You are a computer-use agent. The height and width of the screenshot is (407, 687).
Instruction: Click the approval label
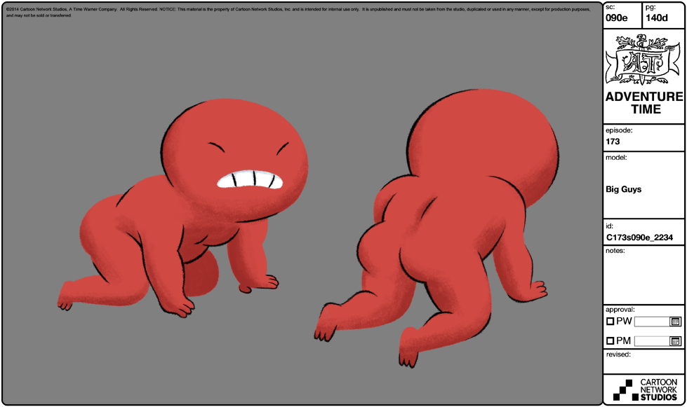tap(620, 310)
